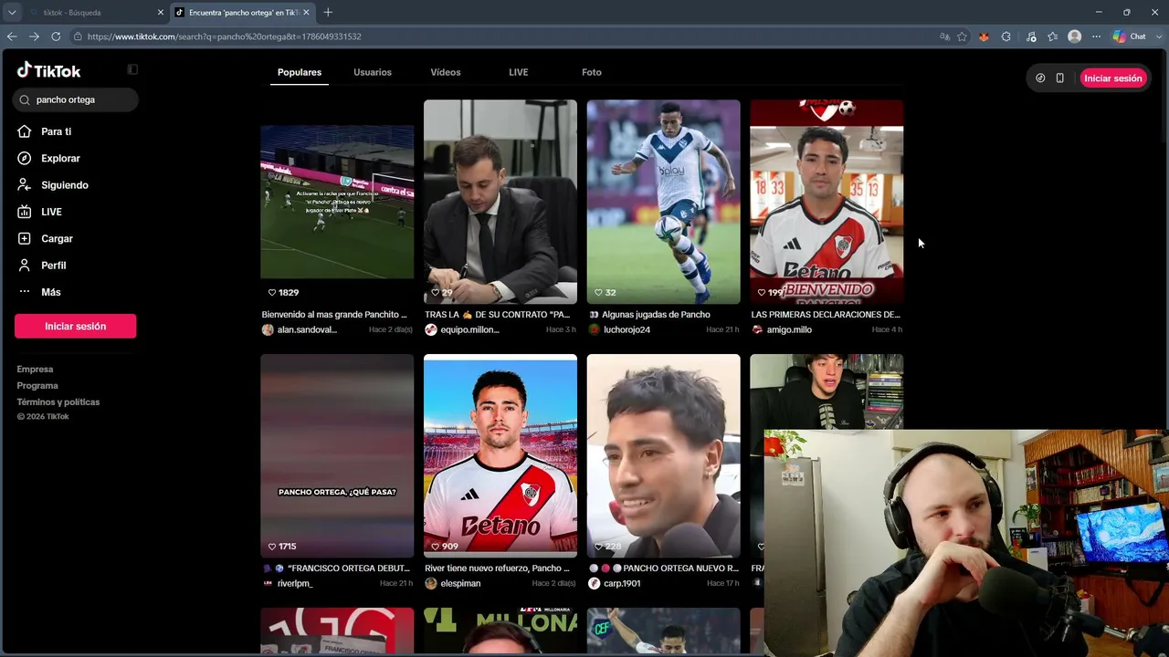This screenshot has height=657, width=1169.
Task: Click the browser back arrow
Action: click(12, 36)
